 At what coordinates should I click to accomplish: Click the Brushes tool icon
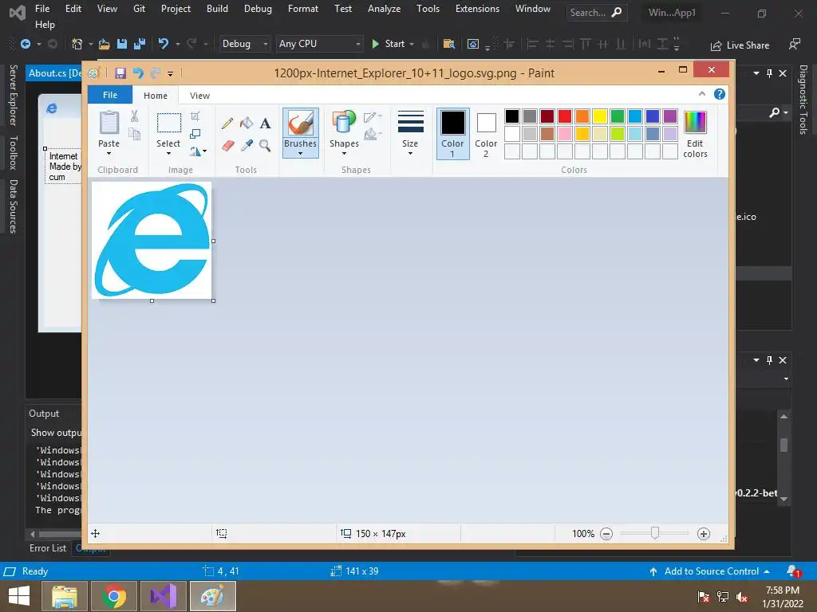(301, 124)
